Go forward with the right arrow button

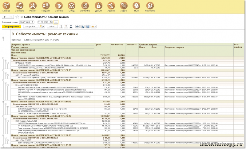11,17
